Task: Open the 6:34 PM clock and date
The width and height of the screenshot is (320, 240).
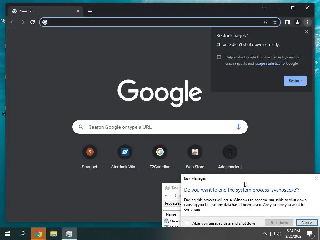Action: click(293, 234)
